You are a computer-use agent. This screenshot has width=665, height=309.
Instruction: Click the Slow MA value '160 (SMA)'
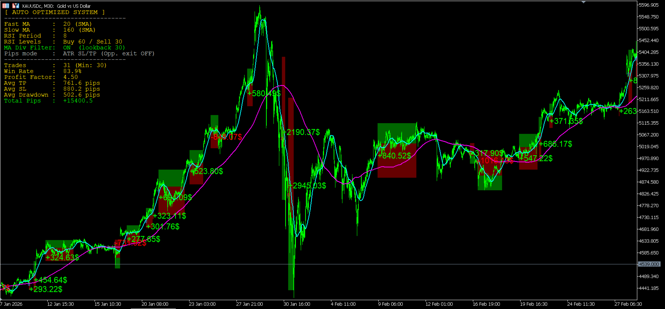[x=79, y=30]
